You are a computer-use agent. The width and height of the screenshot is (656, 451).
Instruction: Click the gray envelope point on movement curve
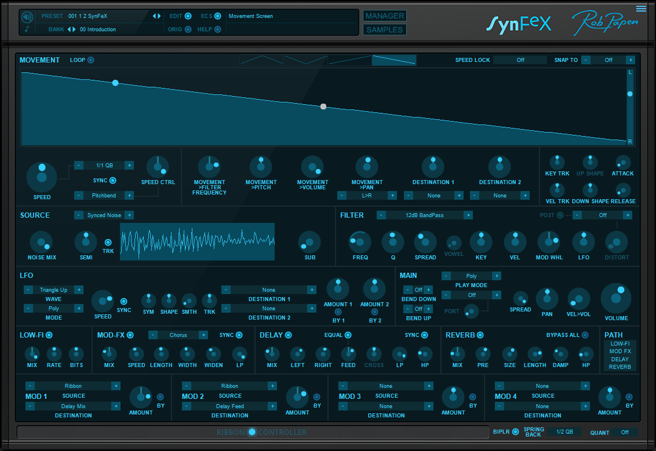[323, 107]
